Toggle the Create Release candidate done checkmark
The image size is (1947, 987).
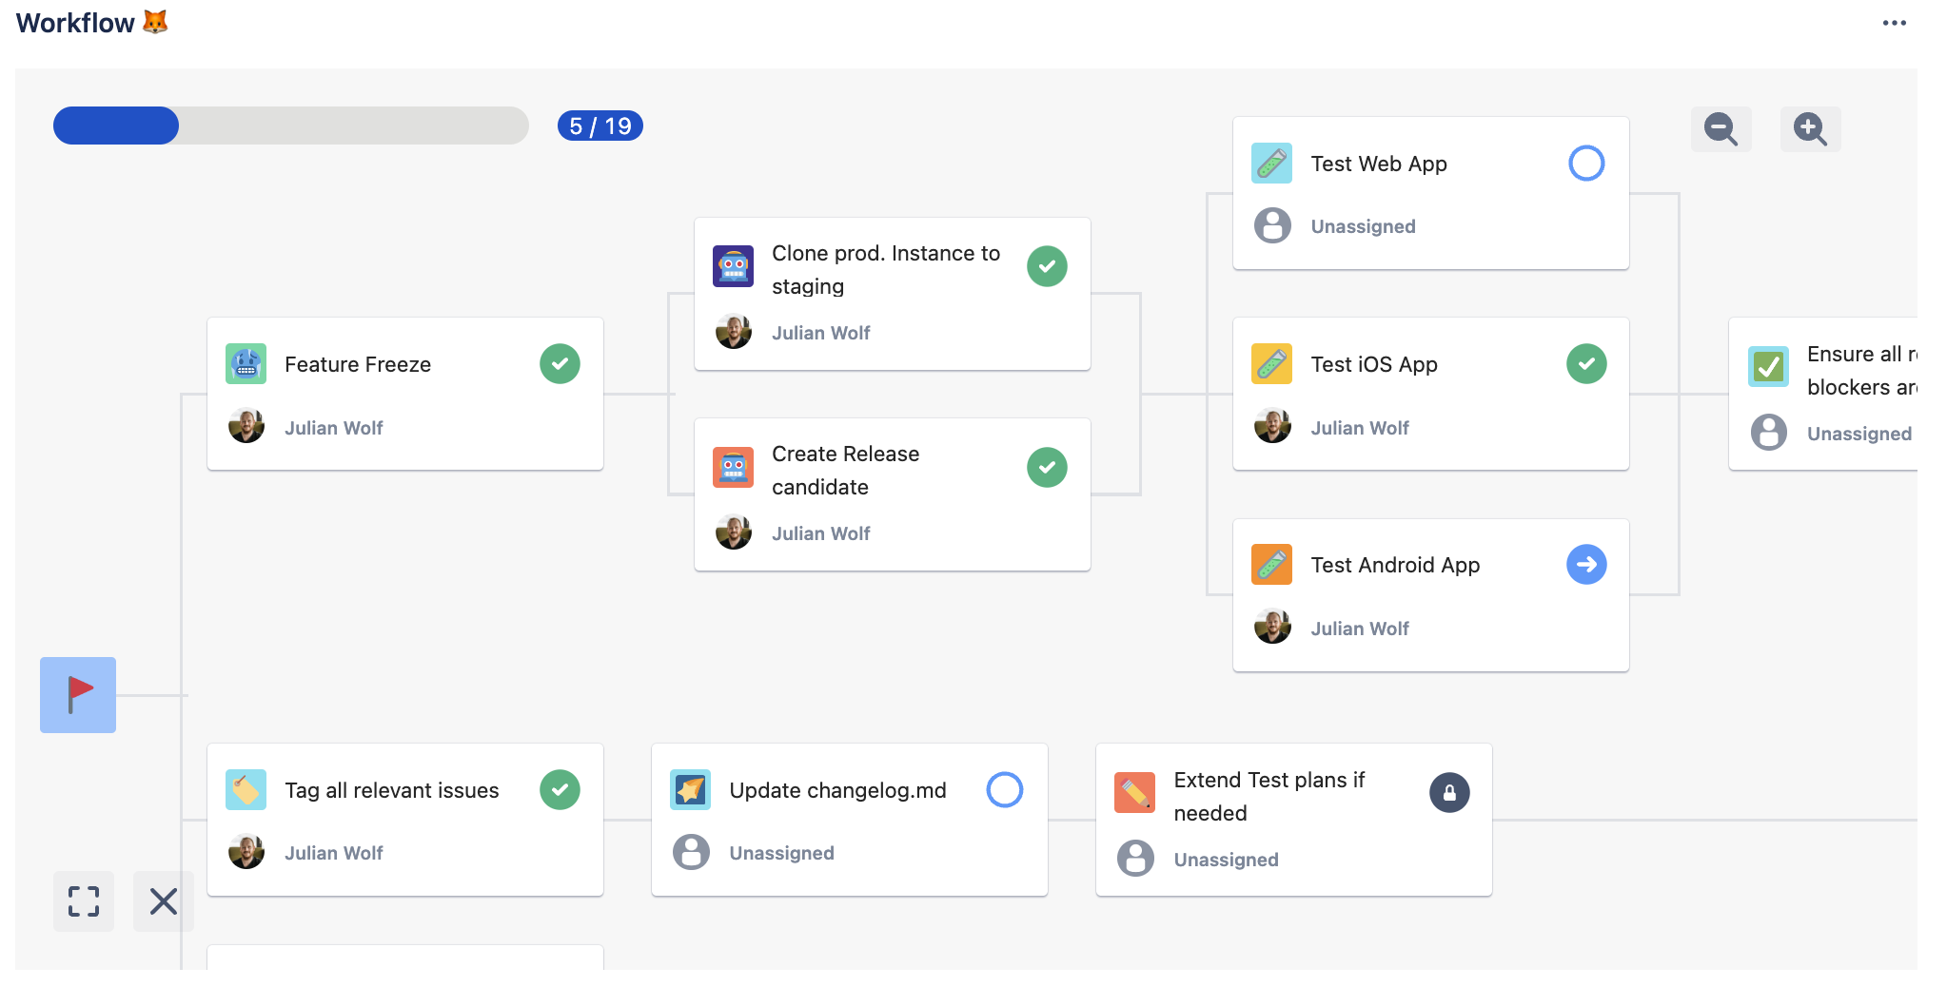[x=1047, y=467]
